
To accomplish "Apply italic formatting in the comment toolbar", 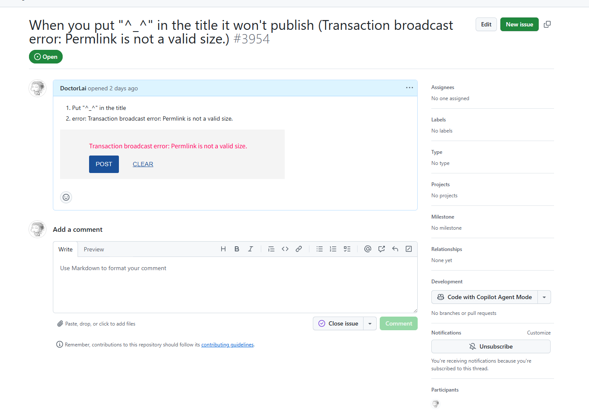I will pos(250,249).
